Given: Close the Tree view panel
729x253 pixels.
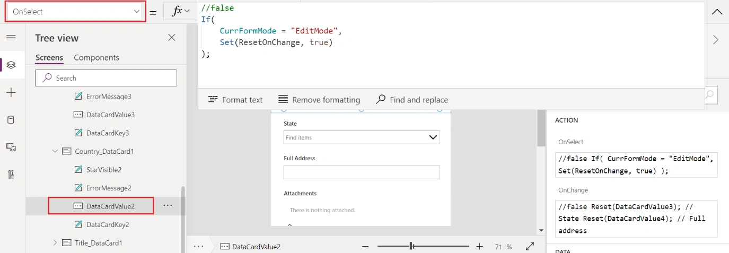Looking at the screenshot, I should (172, 38).
